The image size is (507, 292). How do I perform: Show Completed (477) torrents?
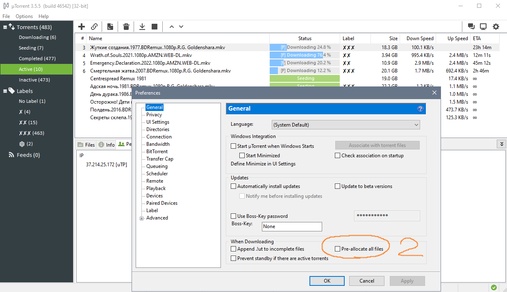37,59
